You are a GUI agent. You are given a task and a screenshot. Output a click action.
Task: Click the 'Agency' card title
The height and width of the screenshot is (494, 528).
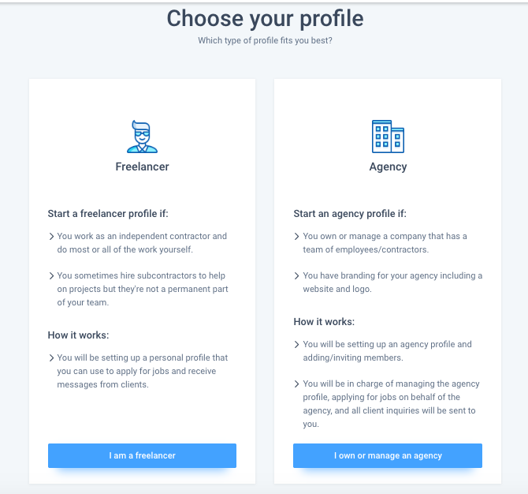pos(388,167)
